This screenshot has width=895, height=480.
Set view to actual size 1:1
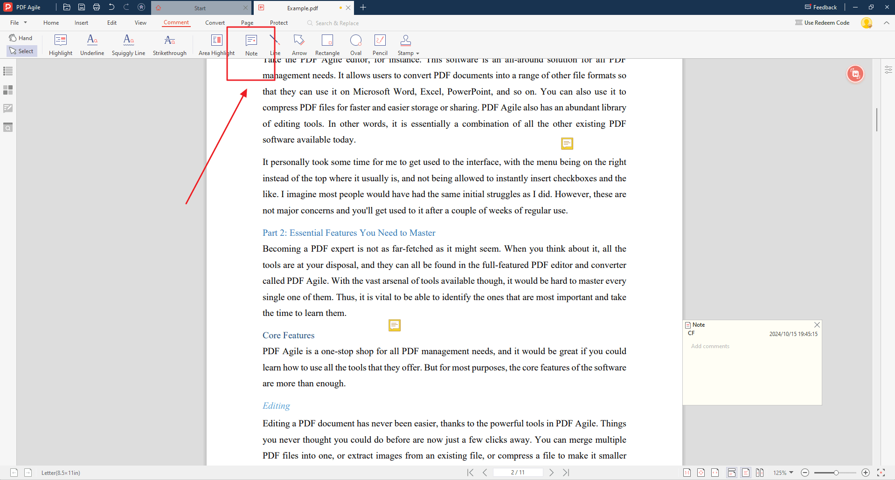coord(687,473)
